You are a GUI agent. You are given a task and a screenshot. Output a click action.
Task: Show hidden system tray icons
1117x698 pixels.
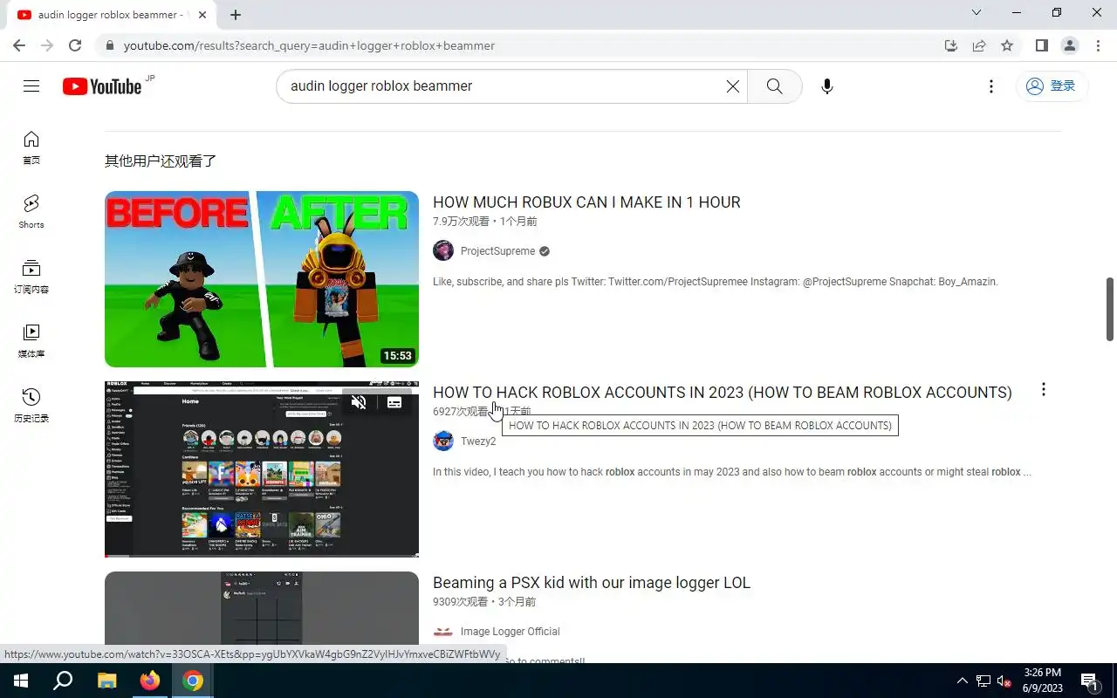(963, 681)
